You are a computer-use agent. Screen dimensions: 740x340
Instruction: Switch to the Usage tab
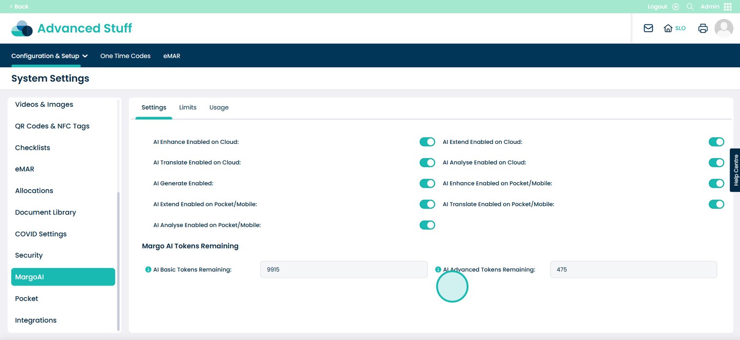pos(219,107)
